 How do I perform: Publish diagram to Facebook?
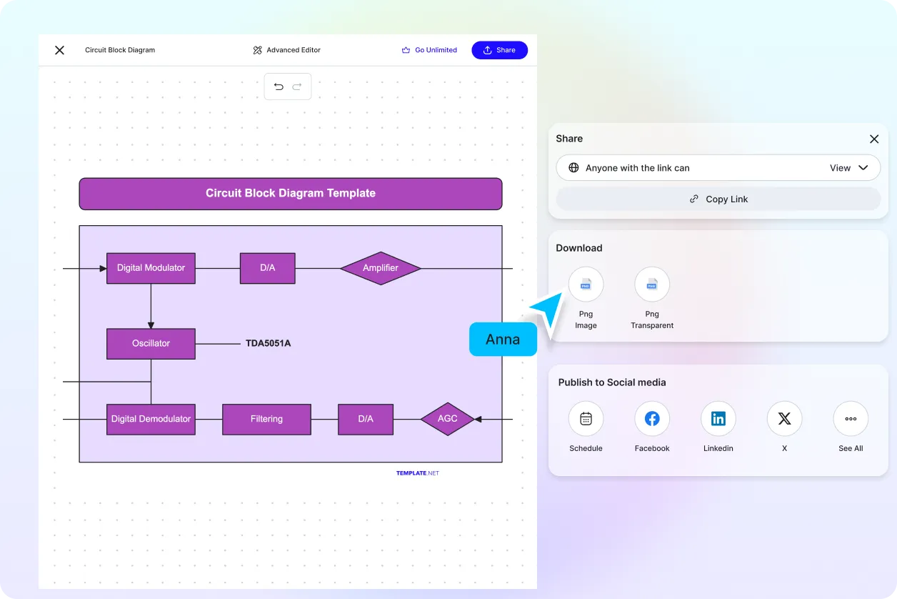point(651,419)
